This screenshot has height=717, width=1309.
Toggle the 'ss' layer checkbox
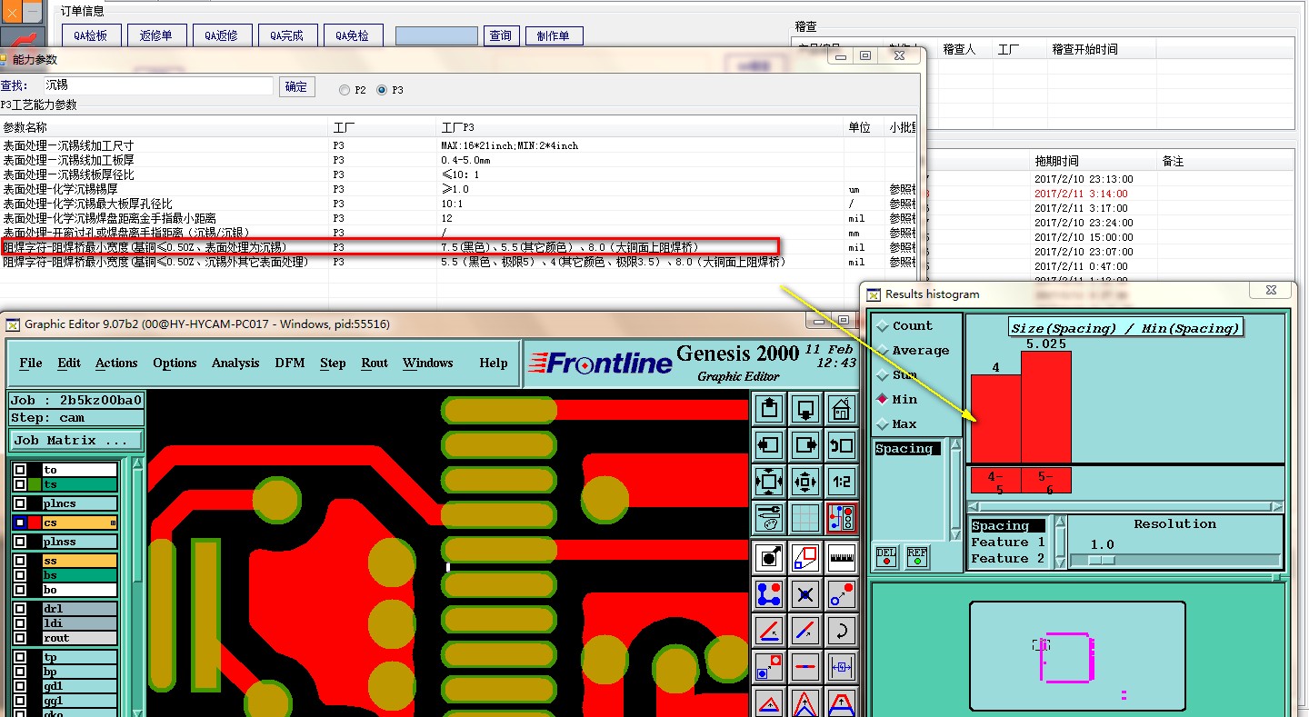click(20, 561)
